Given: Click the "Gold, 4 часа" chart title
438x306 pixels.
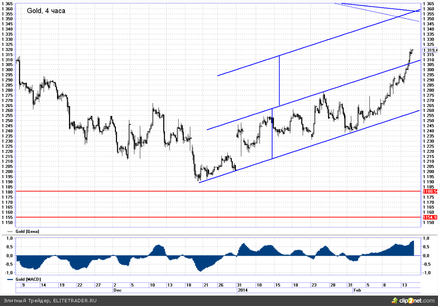Looking at the screenshot, I should [x=46, y=11].
